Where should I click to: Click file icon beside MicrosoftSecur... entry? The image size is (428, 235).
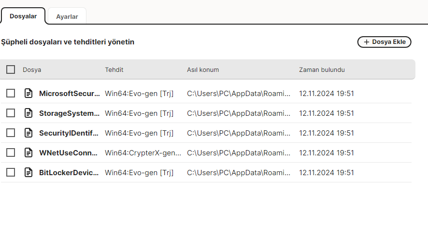[x=29, y=93]
